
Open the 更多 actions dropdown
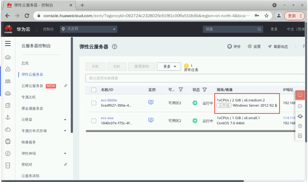169,66
